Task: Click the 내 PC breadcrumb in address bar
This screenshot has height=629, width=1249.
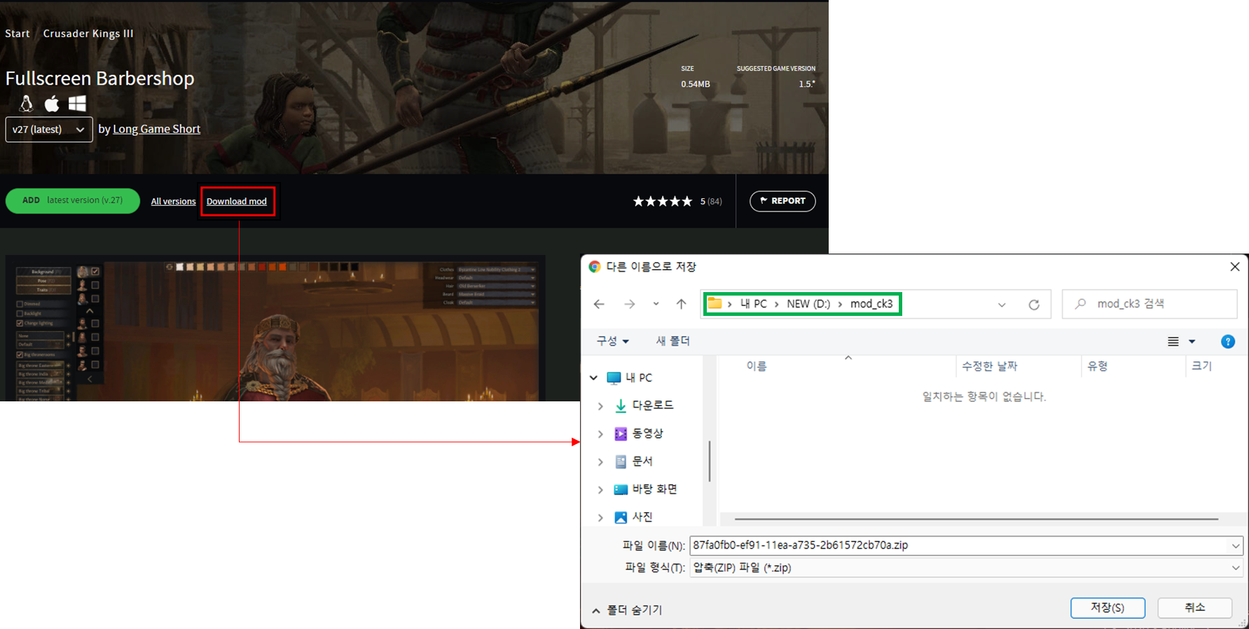Action: [x=754, y=304]
